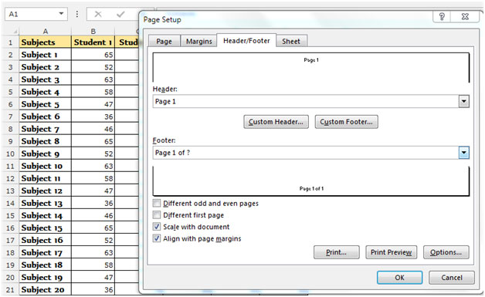This screenshot has width=485, height=297.
Task: Open the Name Box dropdown arrow
Action: 61,14
